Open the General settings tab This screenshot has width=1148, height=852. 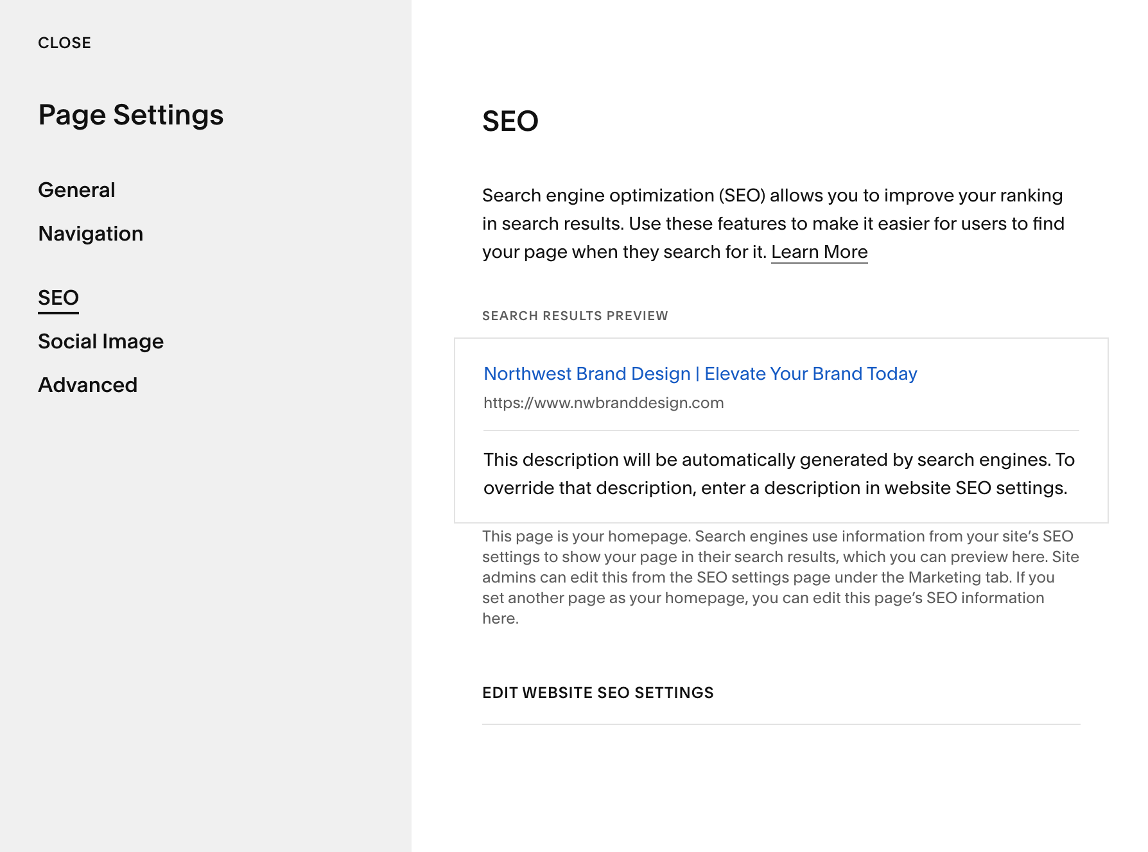click(x=76, y=190)
